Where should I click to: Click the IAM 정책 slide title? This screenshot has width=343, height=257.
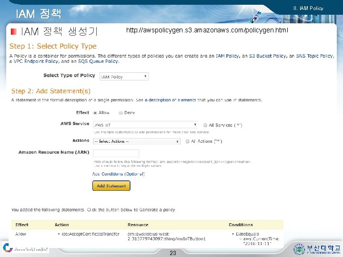click(38, 14)
